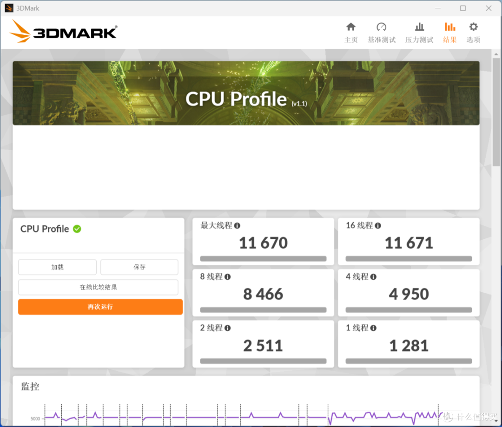Show info for 4 线程 score
The image size is (502, 427).
tap(373, 277)
